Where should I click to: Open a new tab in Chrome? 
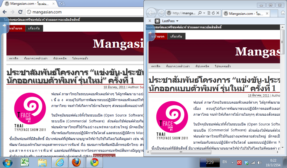click(x=62, y=4)
